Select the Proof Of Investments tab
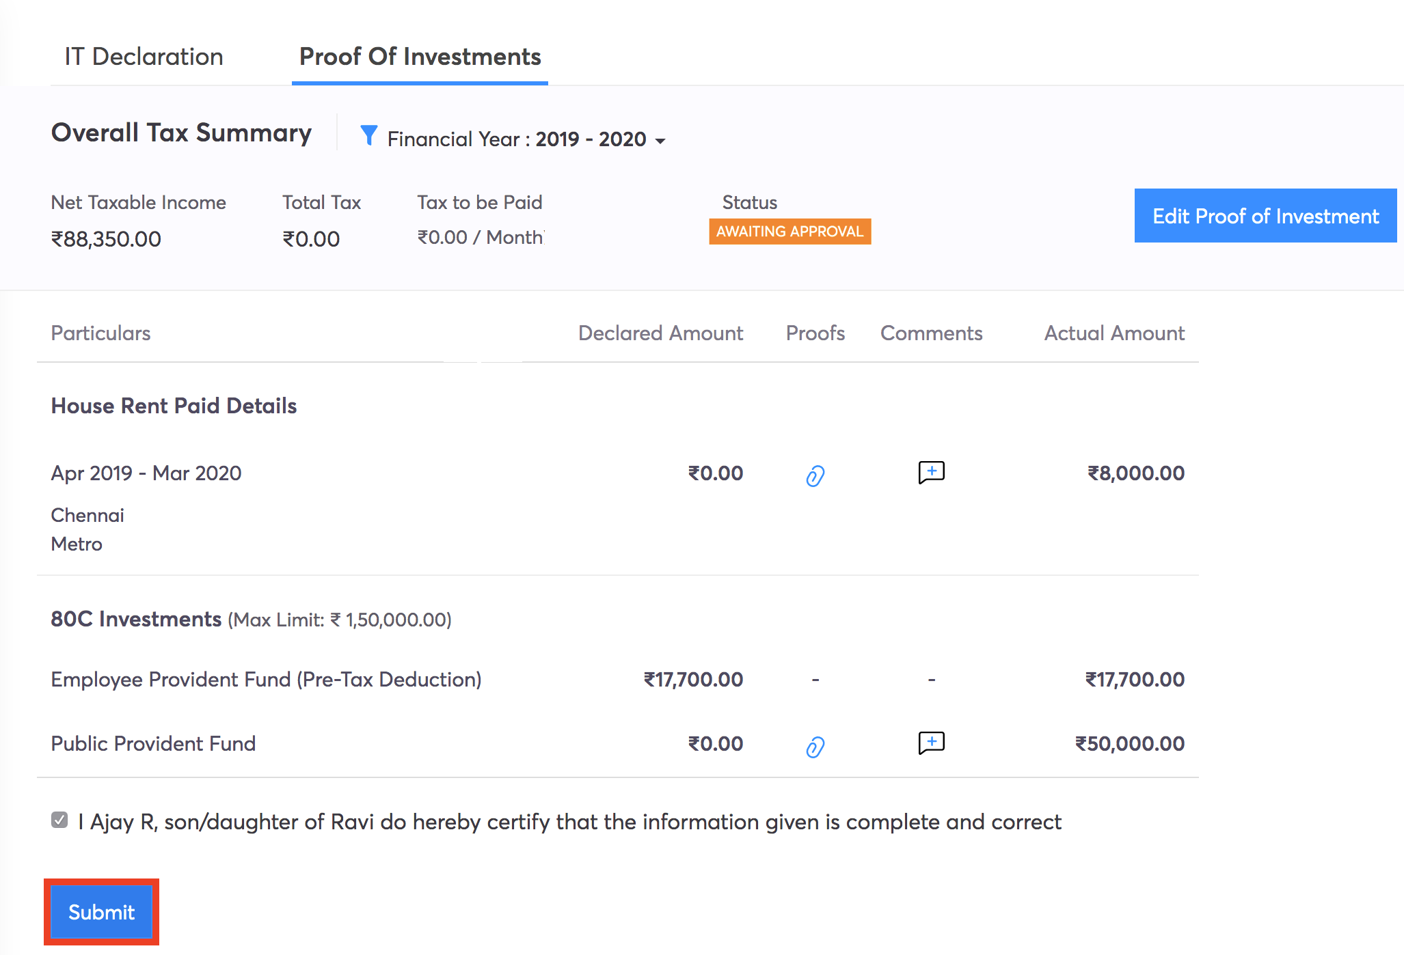This screenshot has width=1404, height=955. 420,57
